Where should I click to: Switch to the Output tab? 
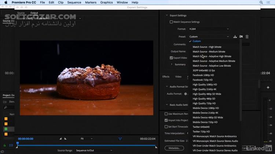pos(34,13)
